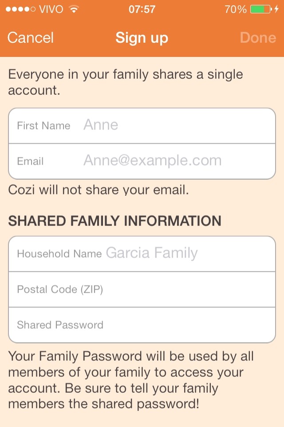Tap the single account intro text

pos(126,82)
